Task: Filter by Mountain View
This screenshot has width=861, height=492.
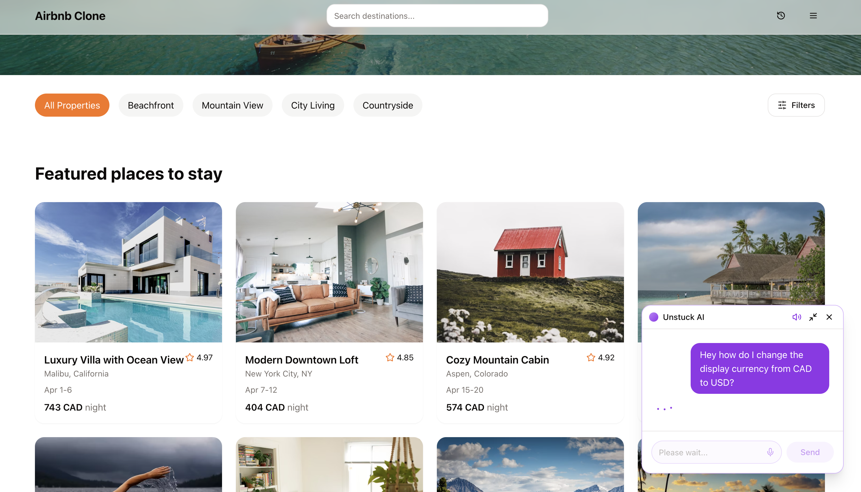Action: (232, 105)
